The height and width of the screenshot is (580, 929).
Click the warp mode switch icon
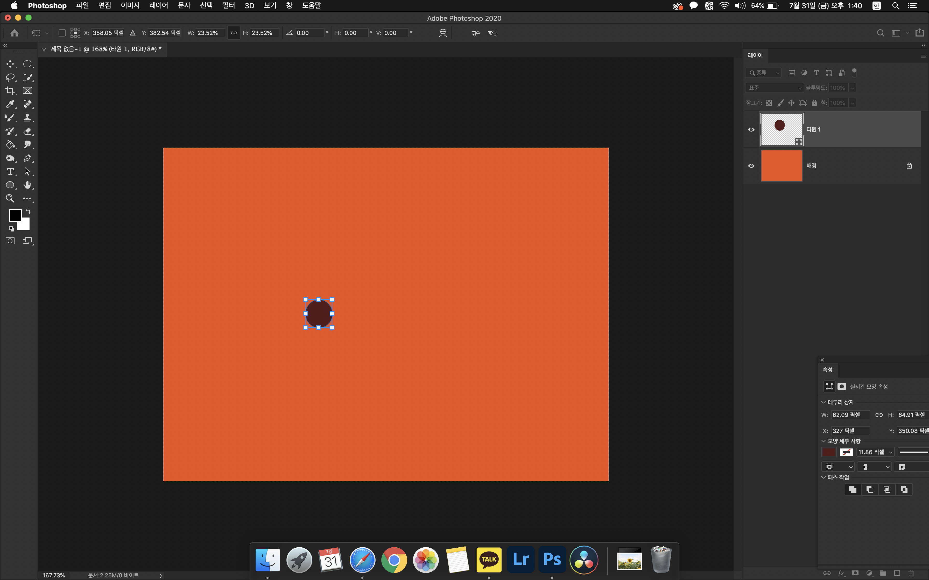pos(443,33)
